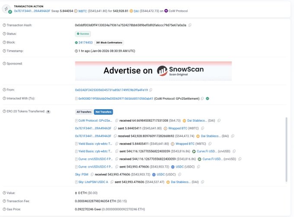Image resolution: width=294 pixels, height=217 pixels.
Task: Copy Yield Basis address in received WBTC row
Action: [x=117, y=144]
